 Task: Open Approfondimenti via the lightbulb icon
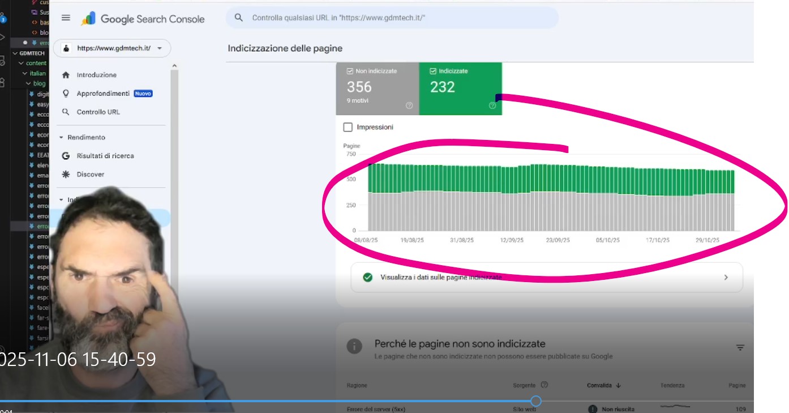[66, 93]
